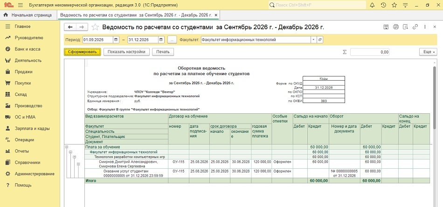Viewport: 443px width, 207px height.
Task: Open the print preview icon
Action: (x=405, y=27)
